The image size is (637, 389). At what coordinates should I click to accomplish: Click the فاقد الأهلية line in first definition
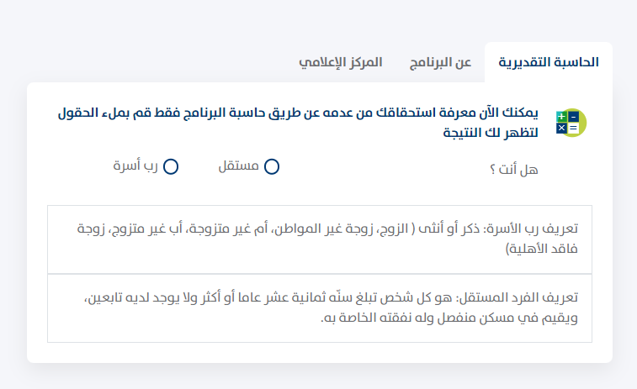click(x=542, y=248)
